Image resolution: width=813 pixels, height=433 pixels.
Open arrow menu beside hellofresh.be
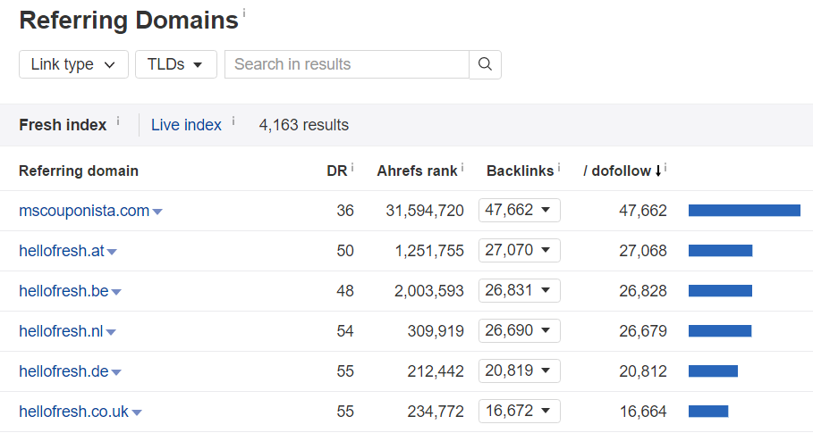point(116,292)
